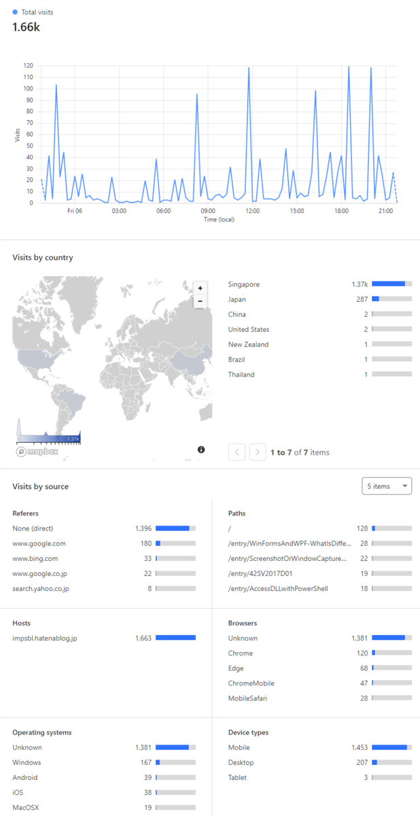420x816 pixels.
Task: Filter by Windows operating system
Action: pyautogui.click(x=27, y=762)
